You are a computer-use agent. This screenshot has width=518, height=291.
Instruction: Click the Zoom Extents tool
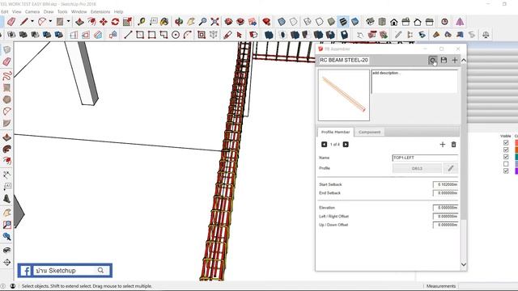214,22
